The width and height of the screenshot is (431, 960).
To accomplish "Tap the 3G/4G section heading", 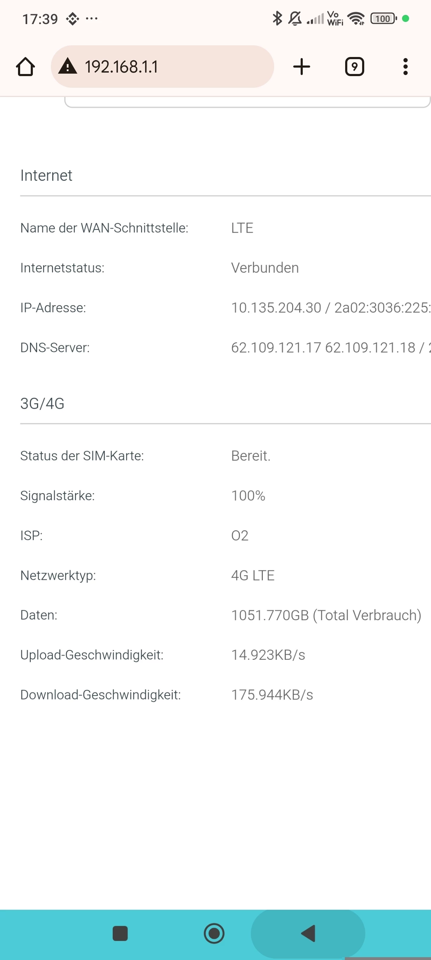I will (42, 404).
